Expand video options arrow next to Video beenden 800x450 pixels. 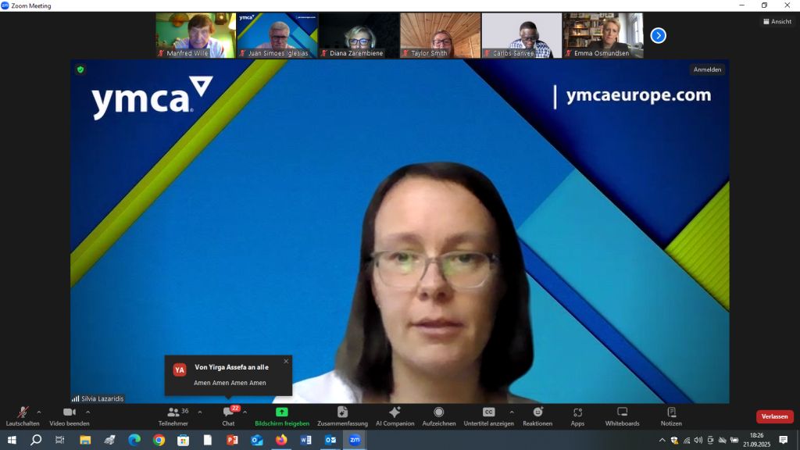pyautogui.click(x=87, y=412)
